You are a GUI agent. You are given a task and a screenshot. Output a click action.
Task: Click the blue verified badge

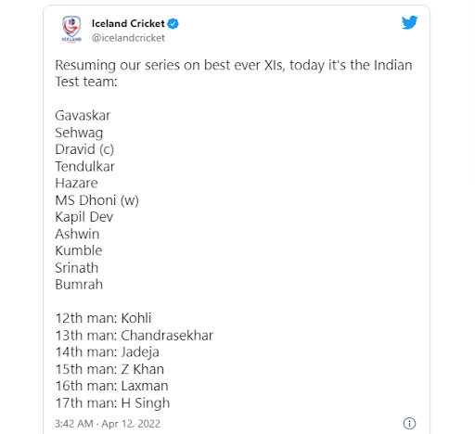pyautogui.click(x=173, y=23)
